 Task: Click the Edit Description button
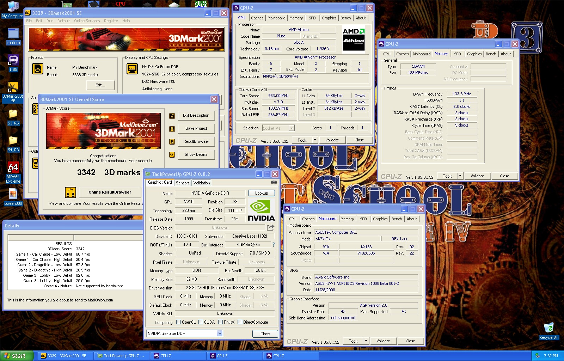tap(196, 116)
